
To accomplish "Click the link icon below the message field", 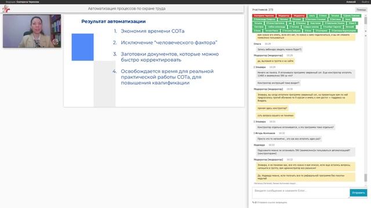I will (x=253, y=202).
